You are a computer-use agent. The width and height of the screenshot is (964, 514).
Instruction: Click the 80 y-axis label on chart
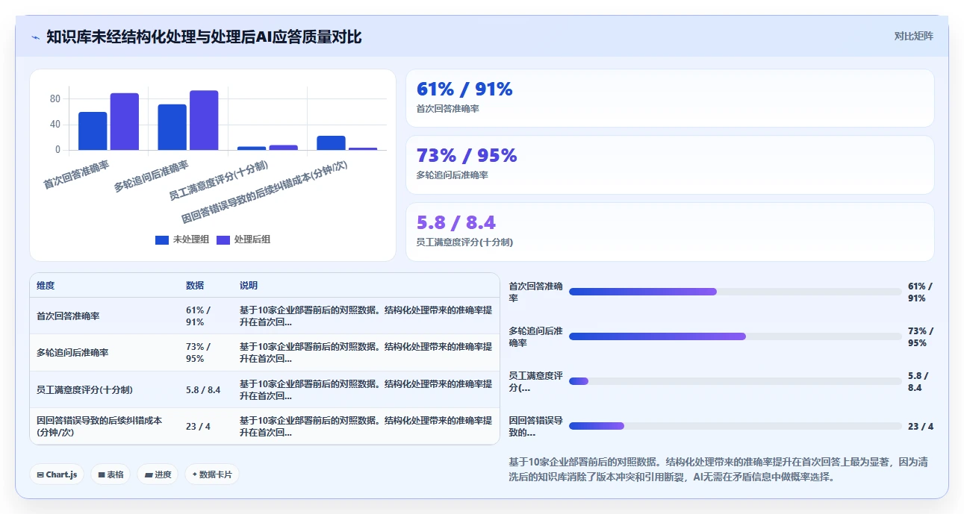tap(55, 99)
